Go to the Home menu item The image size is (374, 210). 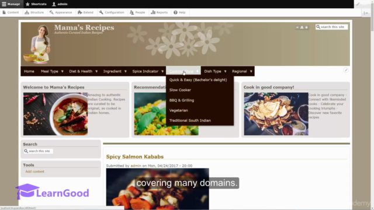pyautogui.click(x=29, y=71)
